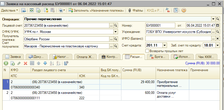Switch to the Чек ККМ... tab
This screenshot has width=224, height=110.
(x=206, y=57)
